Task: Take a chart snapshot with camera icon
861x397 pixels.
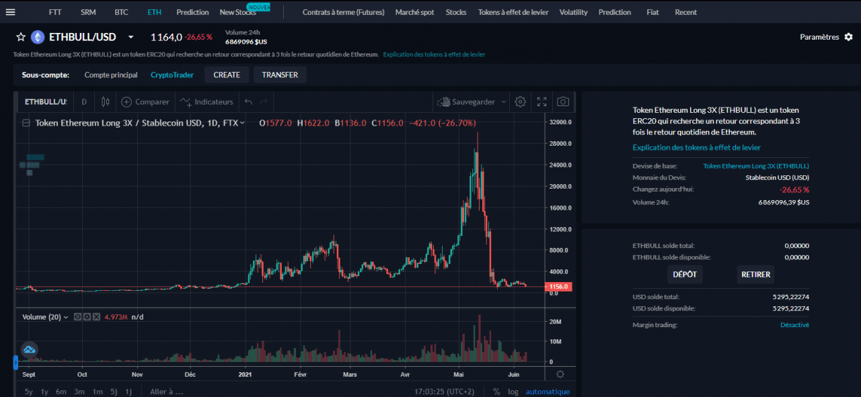Action: 563,102
